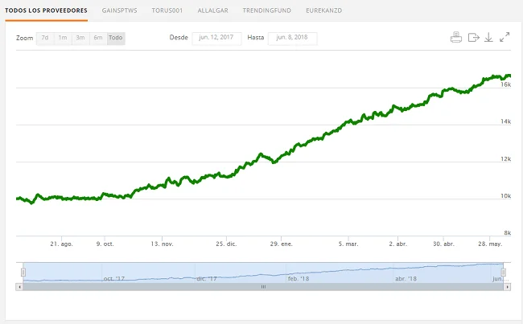
Task: Print the chart using the printer icon
Action: coord(456,37)
